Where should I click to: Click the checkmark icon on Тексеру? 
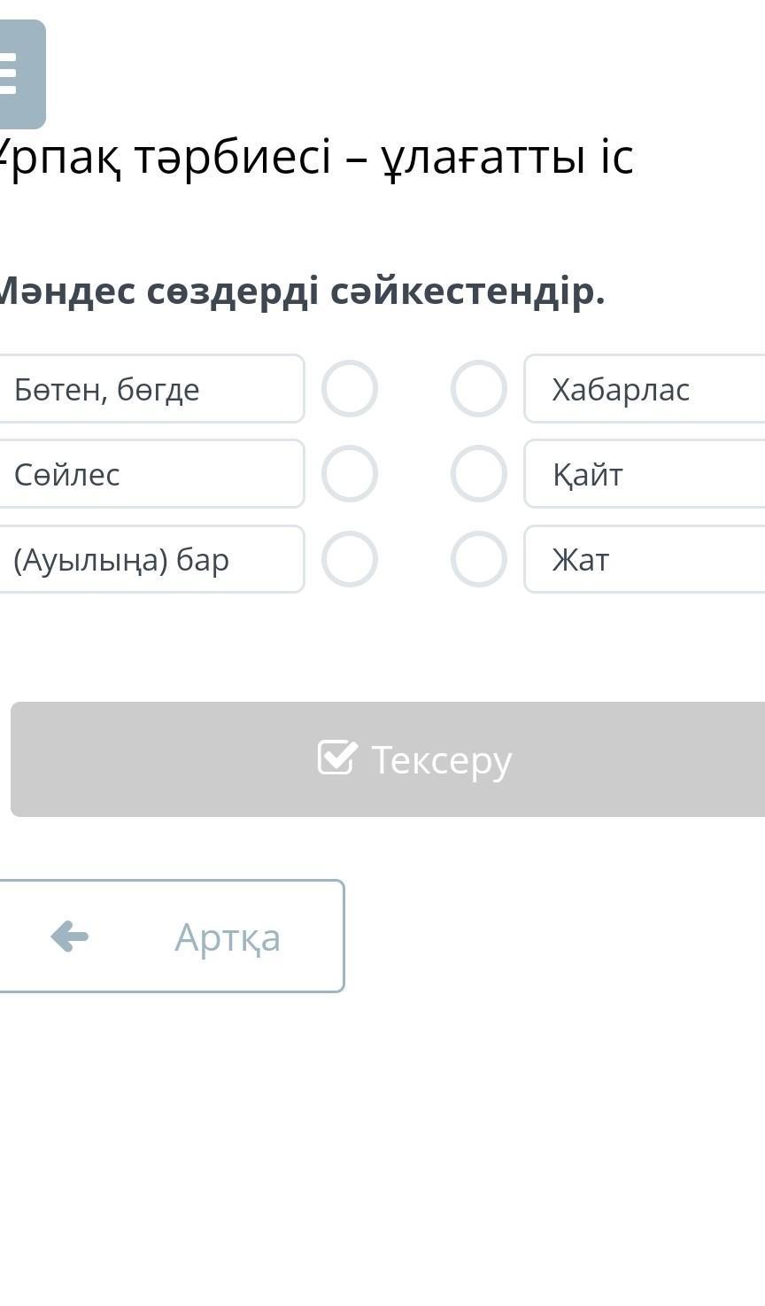337,758
